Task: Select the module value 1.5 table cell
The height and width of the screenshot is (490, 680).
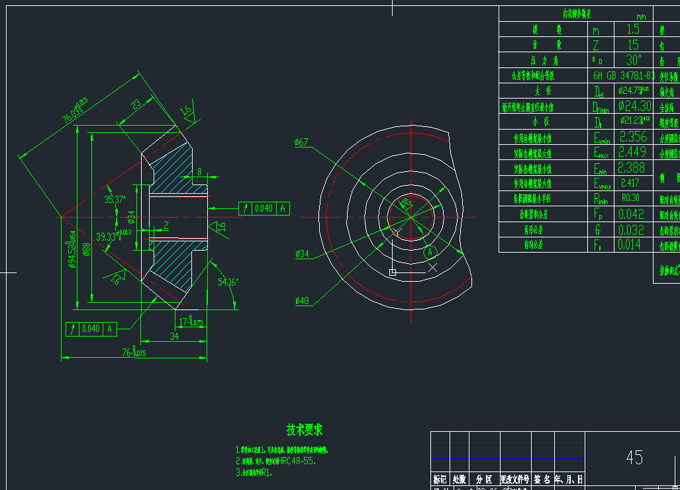Action: point(633,29)
